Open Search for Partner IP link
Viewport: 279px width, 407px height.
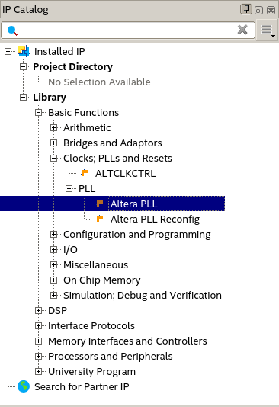click(x=82, y=386)
